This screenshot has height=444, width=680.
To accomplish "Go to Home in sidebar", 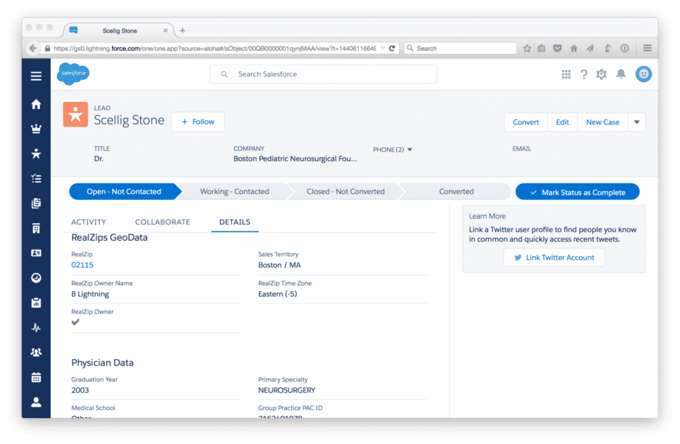I will [36, 104].
